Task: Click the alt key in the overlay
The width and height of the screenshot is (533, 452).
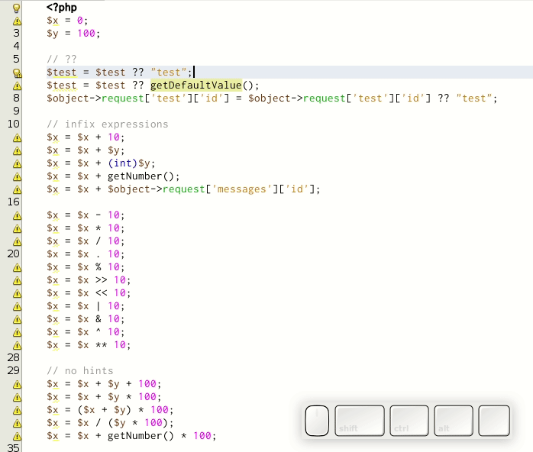Action: 454,421
